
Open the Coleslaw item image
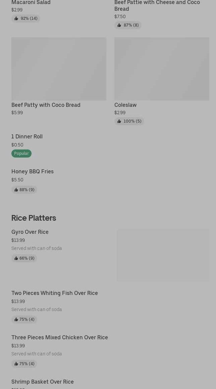tap(162, 69)
